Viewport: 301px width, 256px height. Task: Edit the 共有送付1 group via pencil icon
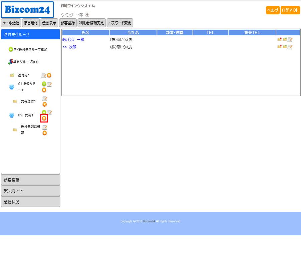tap(45, 99)
